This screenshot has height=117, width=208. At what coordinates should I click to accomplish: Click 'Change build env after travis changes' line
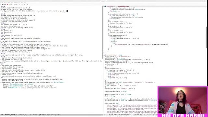(16, 52)
